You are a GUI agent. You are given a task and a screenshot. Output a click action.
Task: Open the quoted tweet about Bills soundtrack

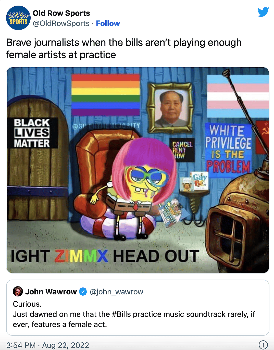click(138, 308)
